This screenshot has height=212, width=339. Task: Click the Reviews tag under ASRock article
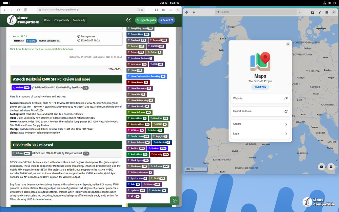click(21, 88)
